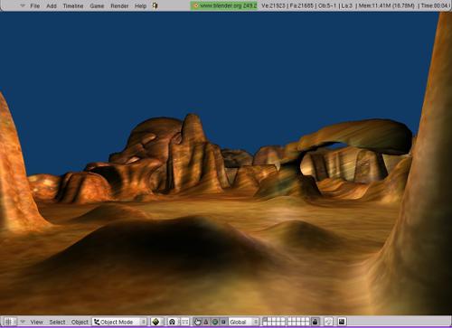The image size is (452, 328).
Task: Open the File menu
Action: [x=35, y=5]
